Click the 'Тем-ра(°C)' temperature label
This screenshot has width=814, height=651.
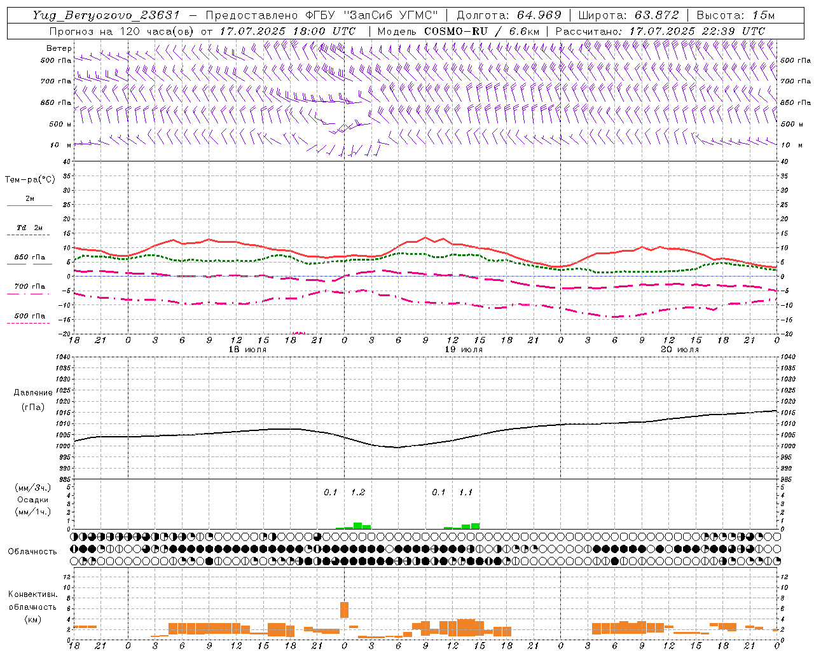30,180
